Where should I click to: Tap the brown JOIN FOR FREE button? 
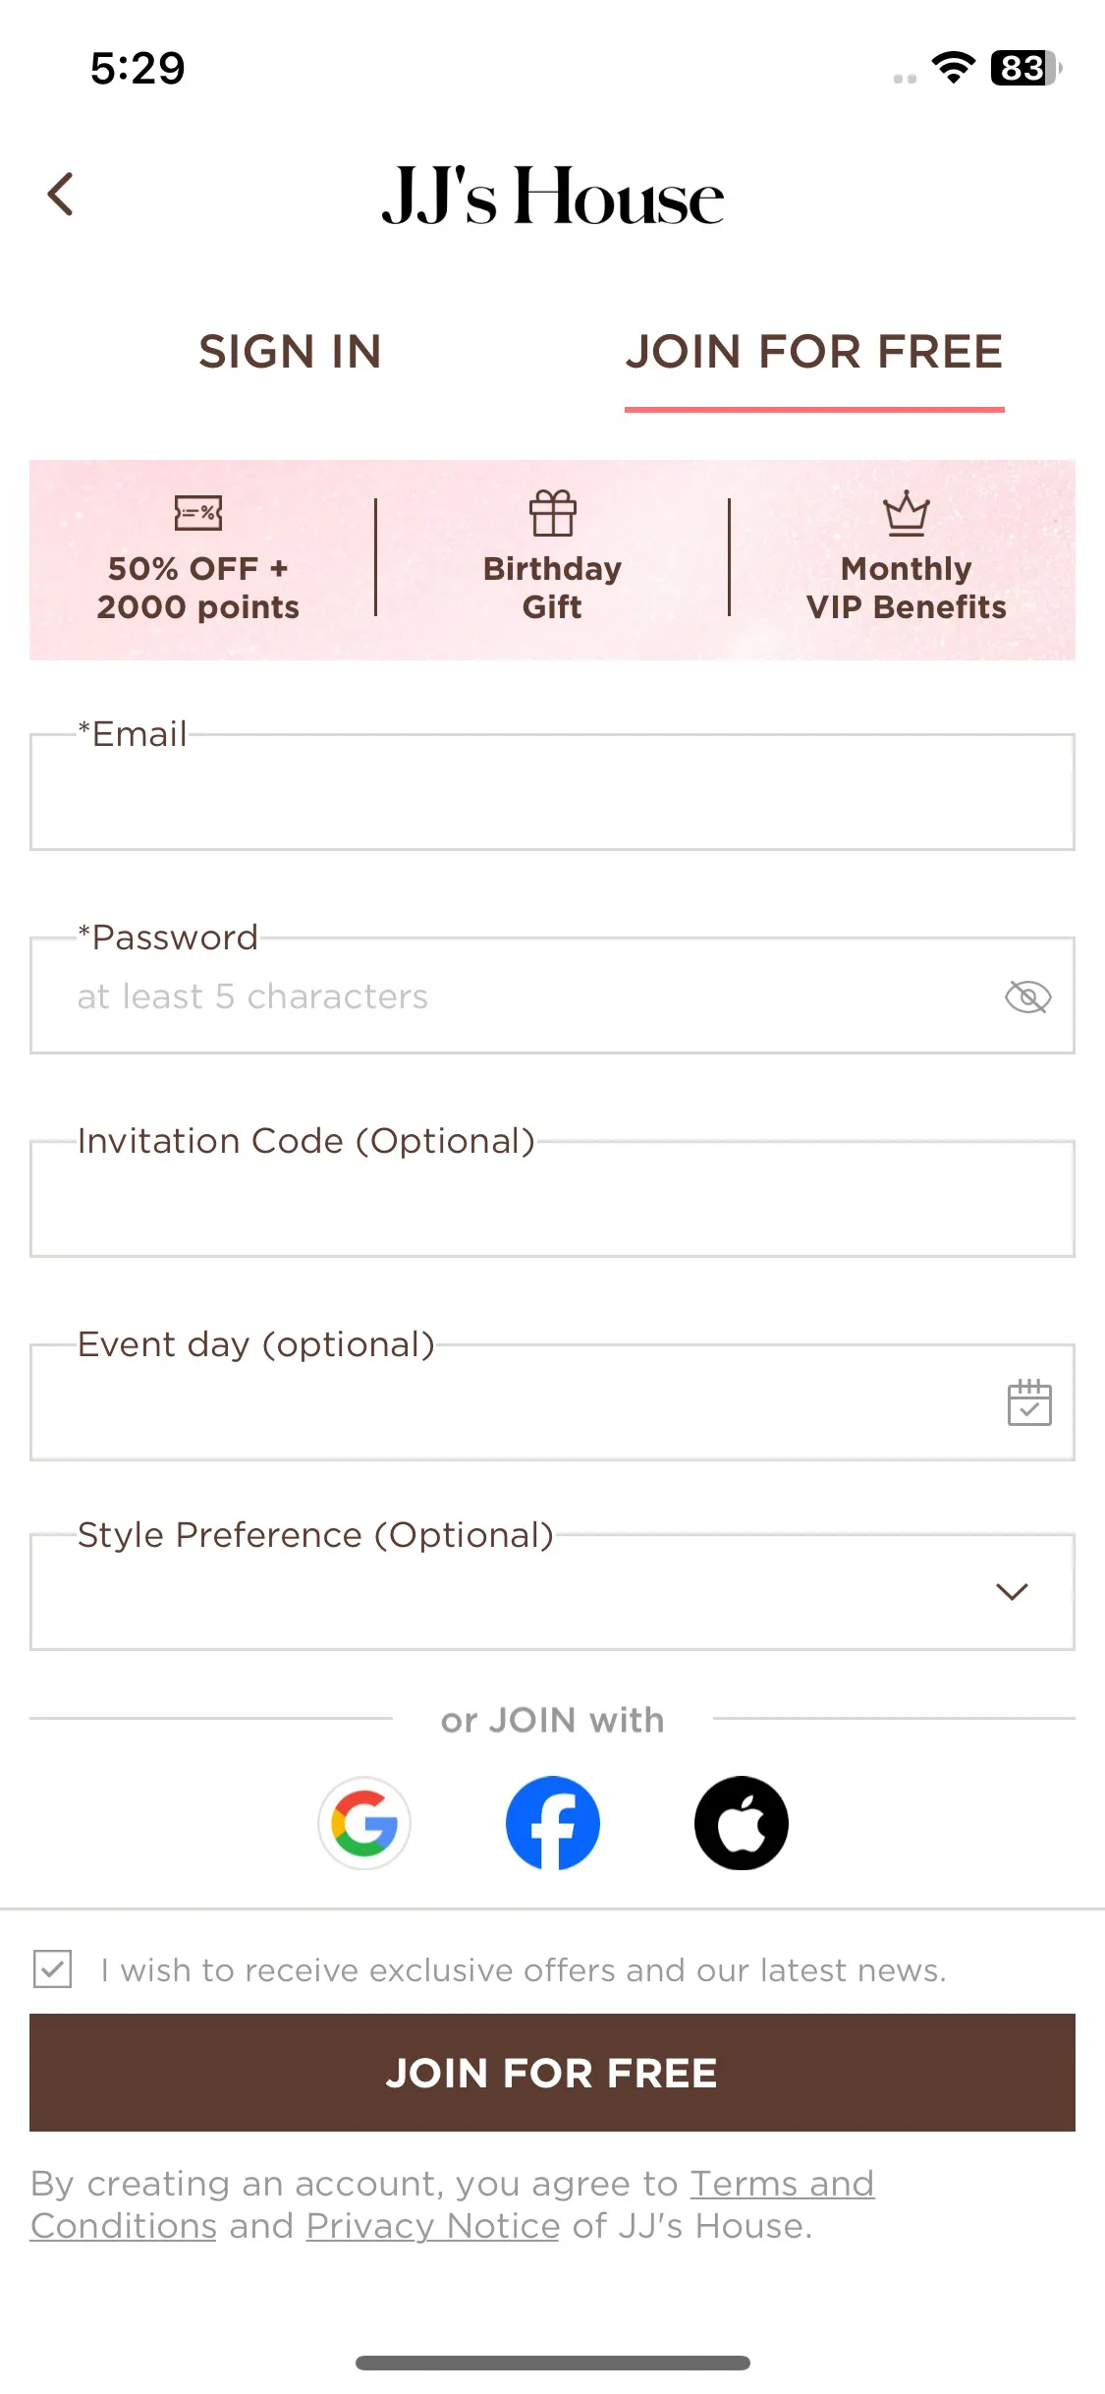click(x=552, y=2073)
